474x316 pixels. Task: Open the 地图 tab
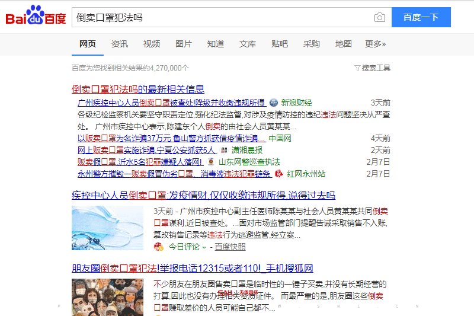(x=343, y=44)
